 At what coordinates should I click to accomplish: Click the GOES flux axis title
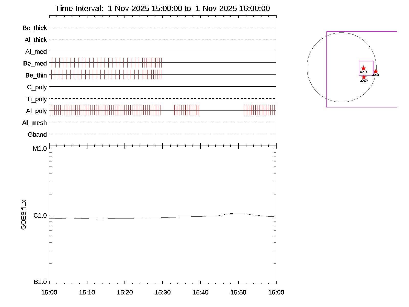[x=24, y=215]
